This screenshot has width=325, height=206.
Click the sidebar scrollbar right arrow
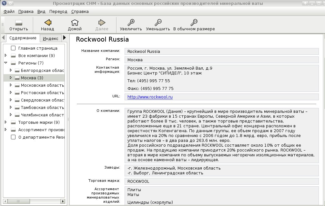click(63, 201)
